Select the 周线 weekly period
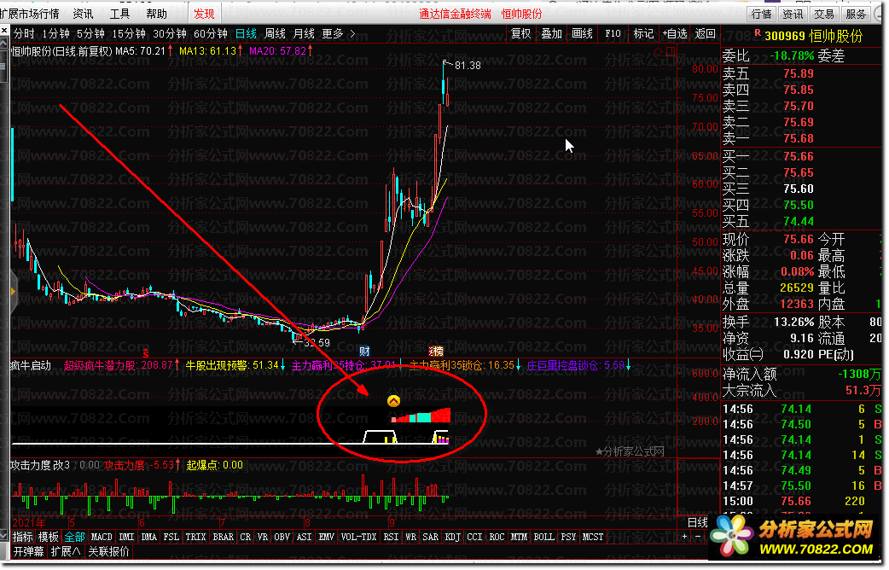The height and width of the screenshot is (570, 889). [275, 34]
